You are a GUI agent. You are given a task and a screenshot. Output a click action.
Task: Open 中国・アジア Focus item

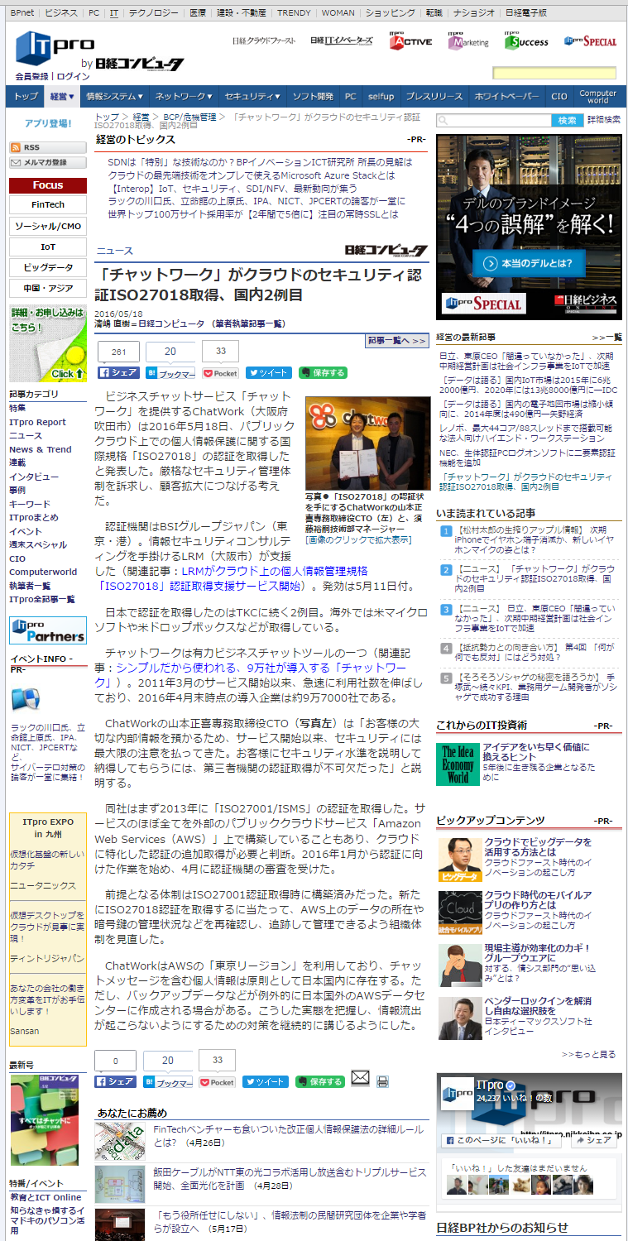pos(48,288)
